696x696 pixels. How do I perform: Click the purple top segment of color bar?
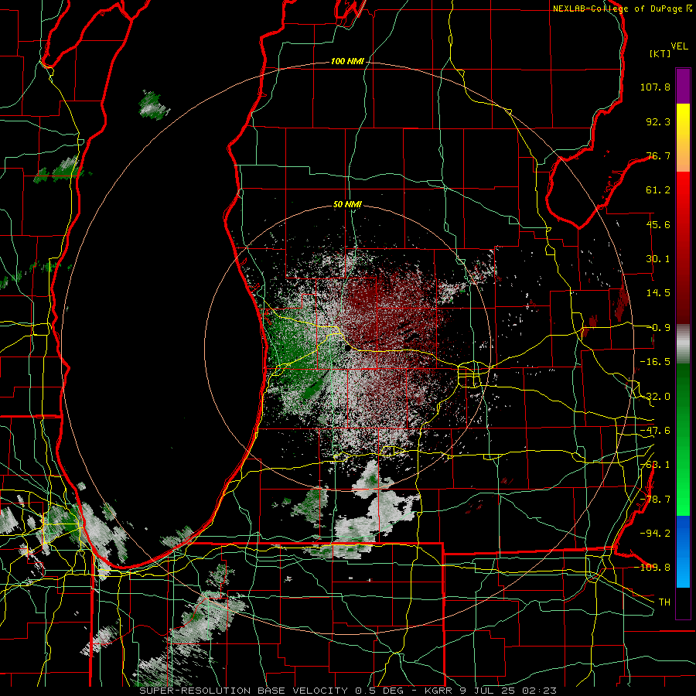[x=683, y=86]
